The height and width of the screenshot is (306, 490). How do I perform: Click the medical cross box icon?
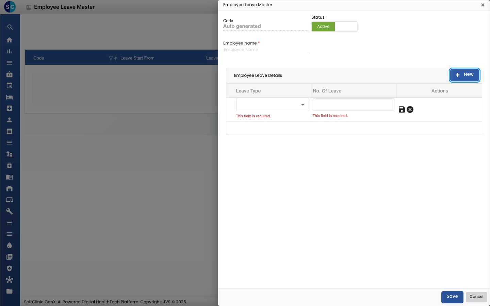[x=10, y=108]
